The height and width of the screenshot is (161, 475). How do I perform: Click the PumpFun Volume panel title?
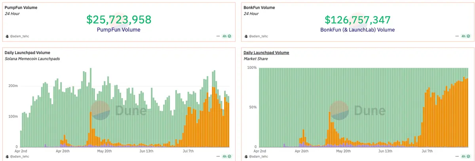coord(22,8)
